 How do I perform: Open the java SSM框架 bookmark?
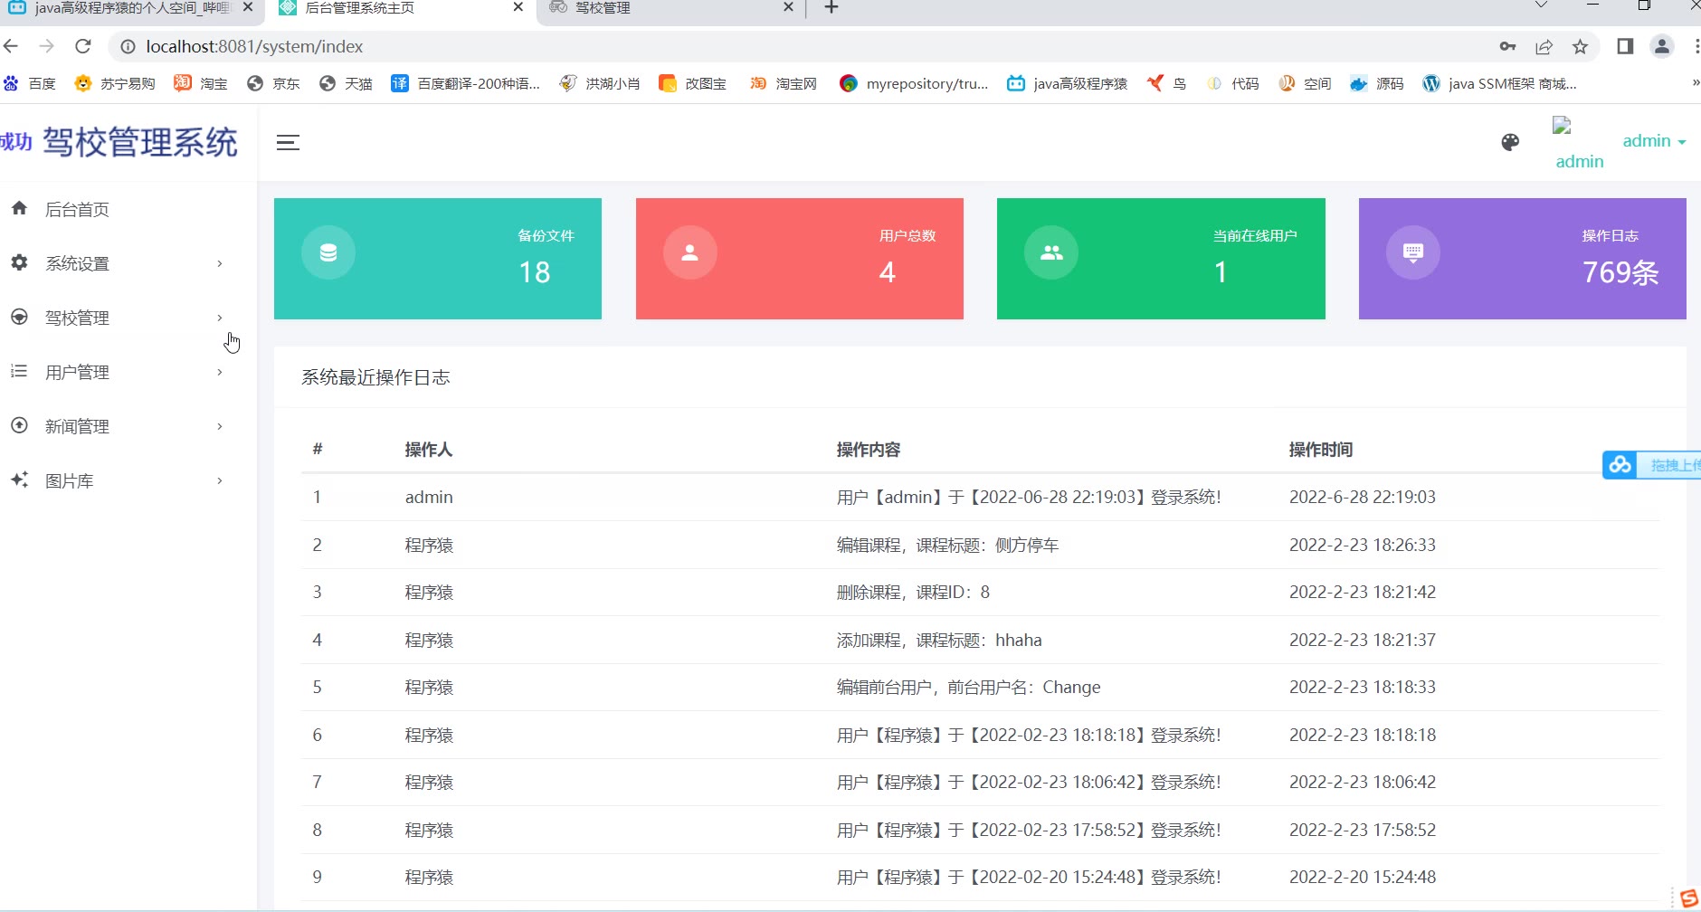[x=1499, y=83]
